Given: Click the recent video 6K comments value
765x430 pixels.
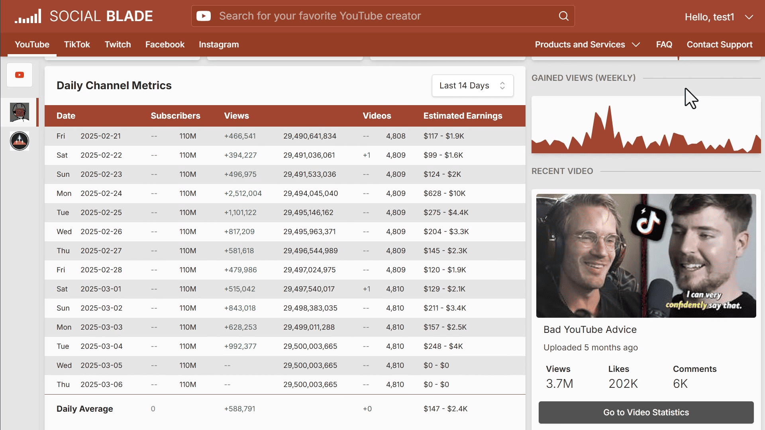Looking at the screenshot, I should point(680,384).
